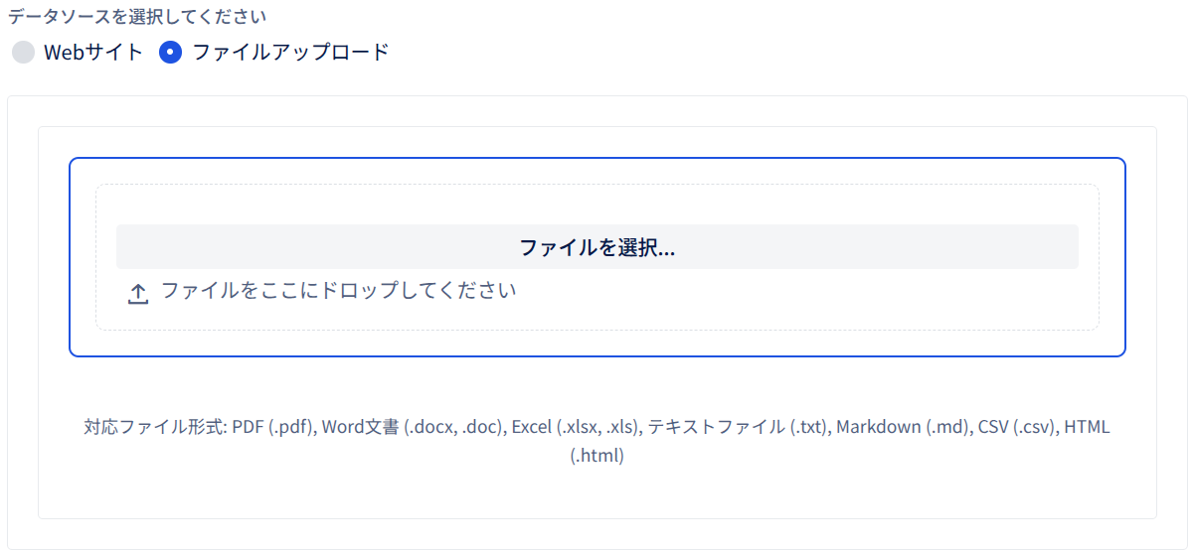1193x554 pixels.
Task: Click the ファイルをここにドロップしてください text
Action: click(338, 291)
